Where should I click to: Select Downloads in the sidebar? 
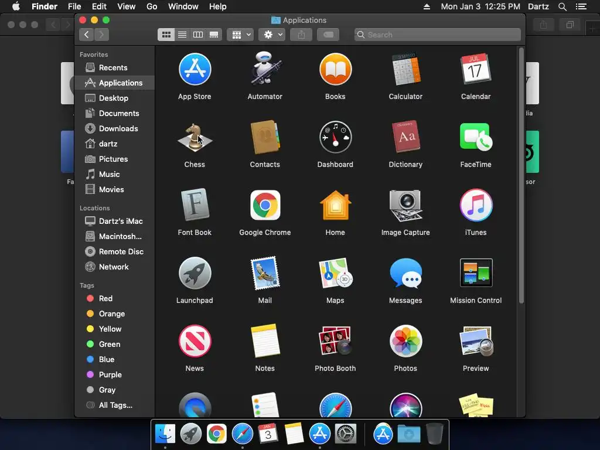(x=115, y=128)
